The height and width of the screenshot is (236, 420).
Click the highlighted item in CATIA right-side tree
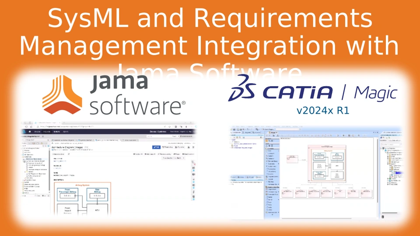coord(399,173)
